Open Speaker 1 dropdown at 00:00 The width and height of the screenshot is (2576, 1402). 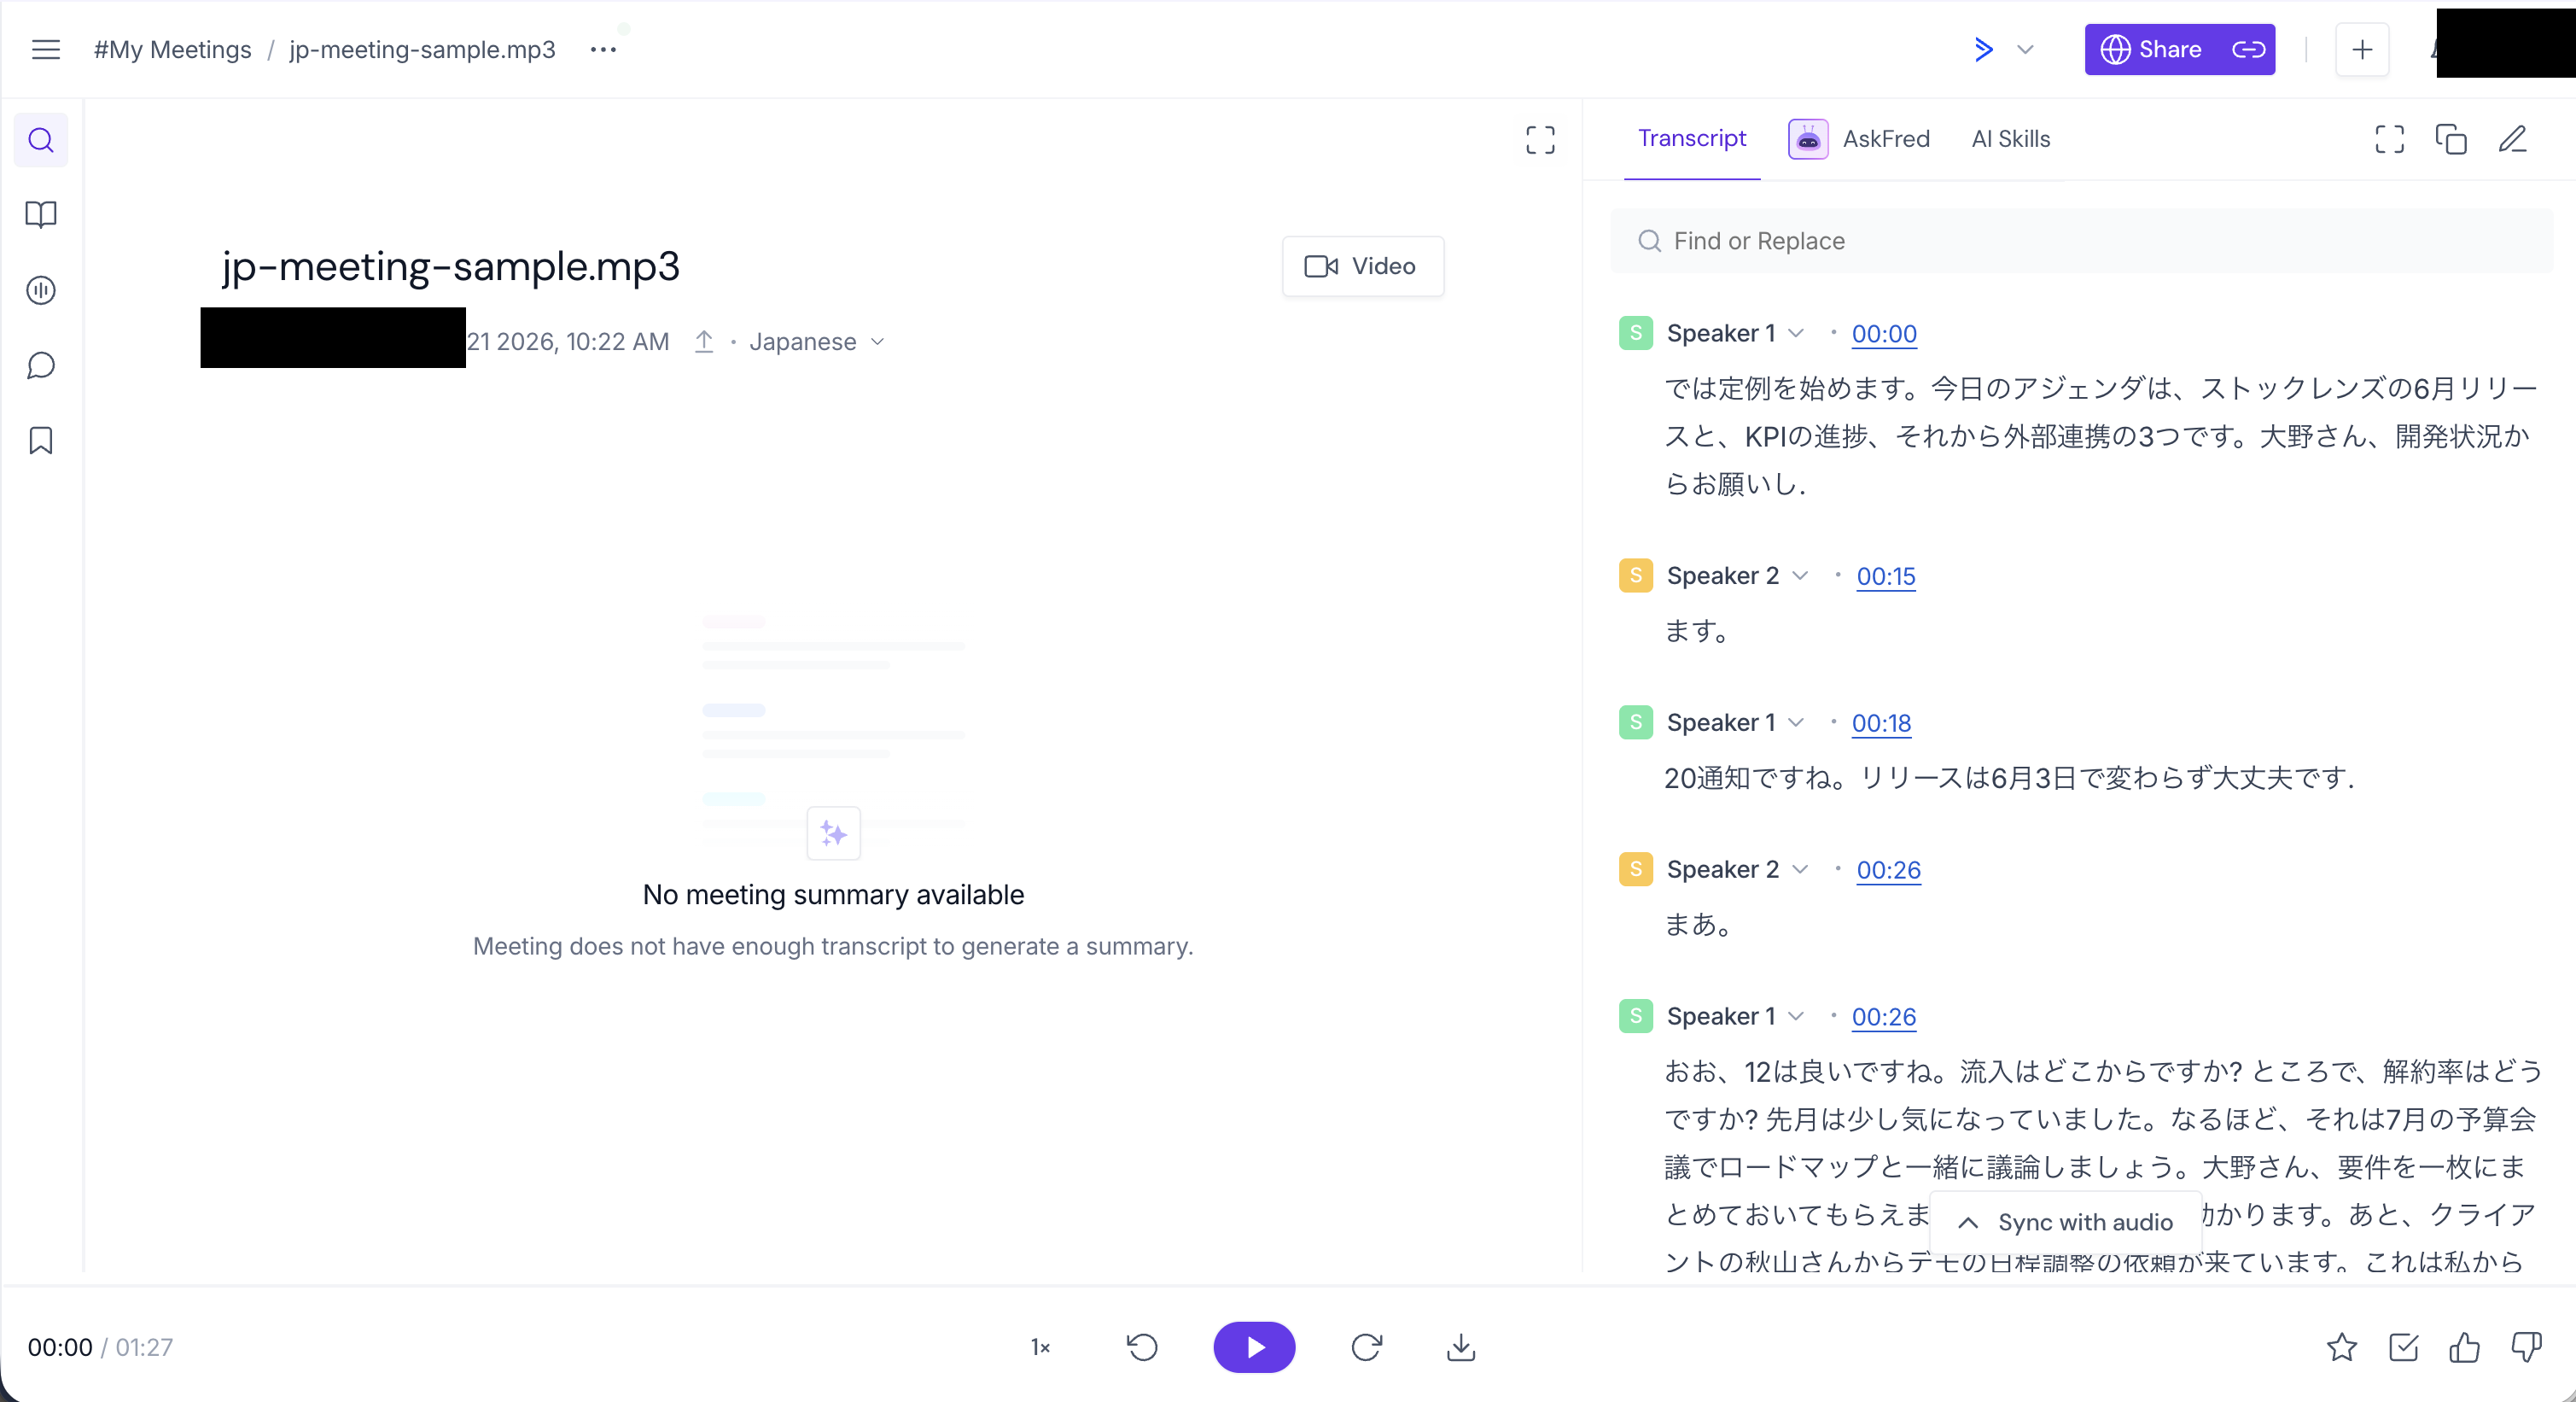click(x=1796, y=333)
